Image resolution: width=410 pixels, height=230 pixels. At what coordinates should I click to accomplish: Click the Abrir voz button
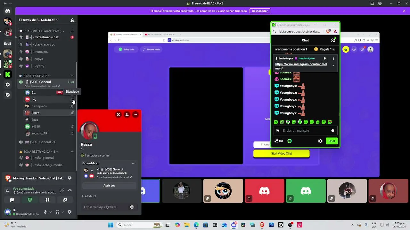(x=109, y=186)
